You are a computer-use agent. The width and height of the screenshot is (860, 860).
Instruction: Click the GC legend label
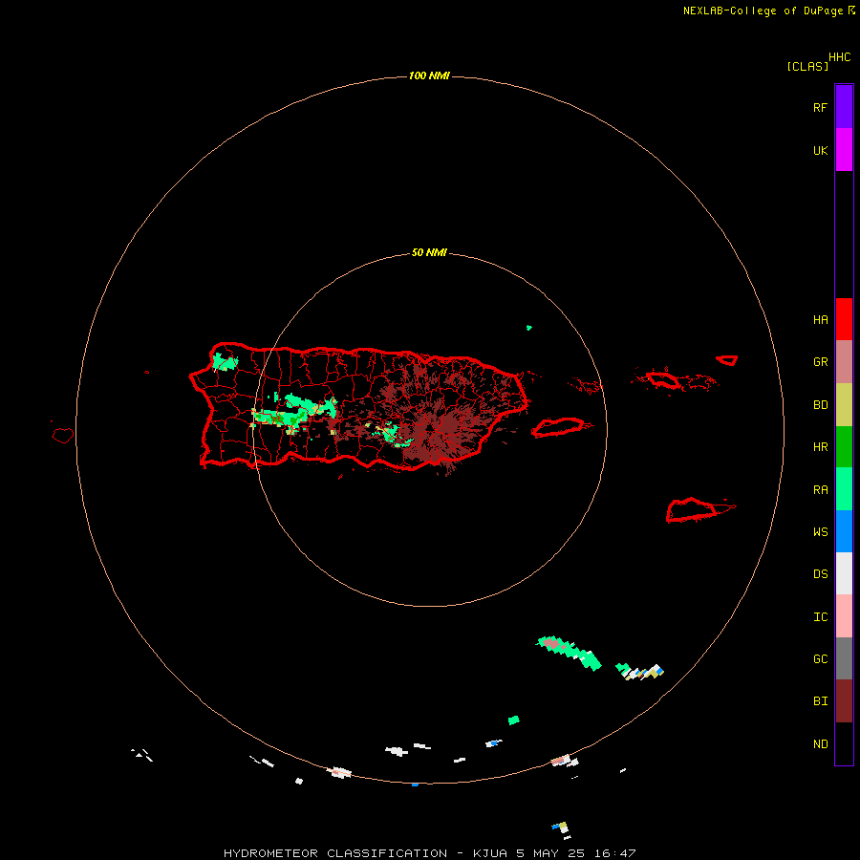tap(820, 659)
